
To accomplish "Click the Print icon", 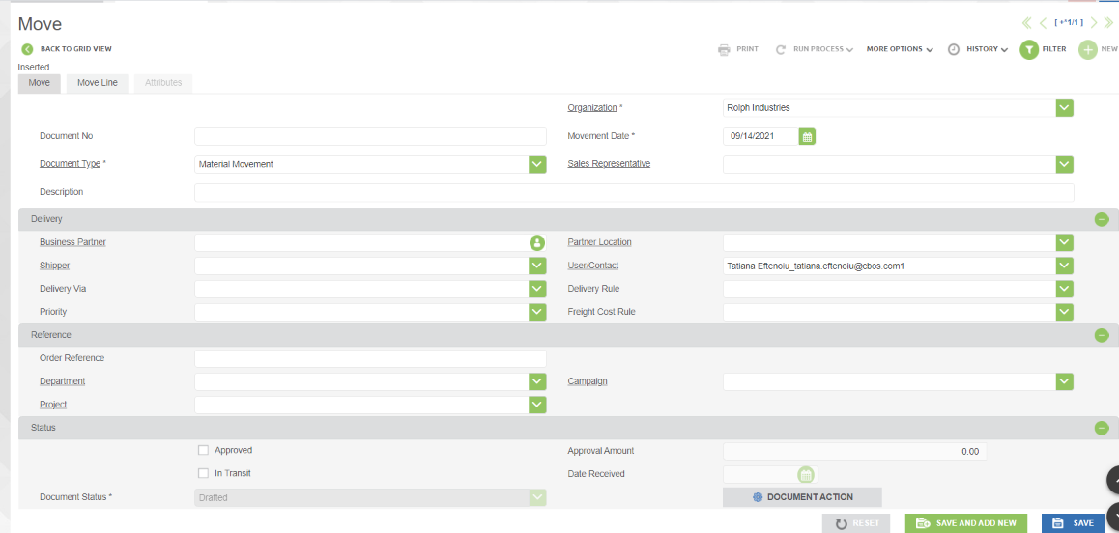I will [x=724, y=49].
